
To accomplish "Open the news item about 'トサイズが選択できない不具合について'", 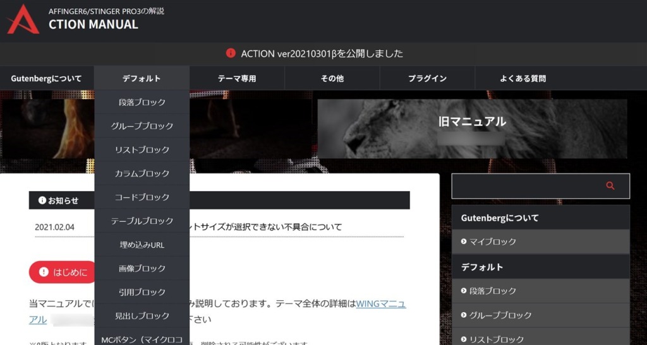I will (265, 227).
